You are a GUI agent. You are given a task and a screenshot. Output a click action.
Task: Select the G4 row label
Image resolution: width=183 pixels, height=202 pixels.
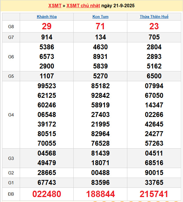click(11, 115)
